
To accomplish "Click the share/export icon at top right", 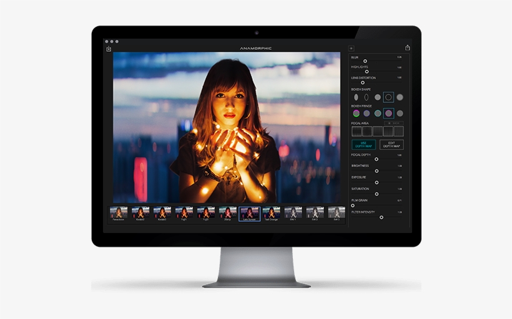I will click(x=407, y=48).
